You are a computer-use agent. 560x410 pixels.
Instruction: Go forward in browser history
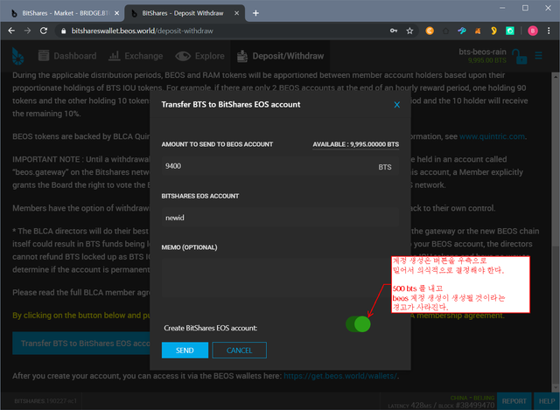tap(27, 31)
